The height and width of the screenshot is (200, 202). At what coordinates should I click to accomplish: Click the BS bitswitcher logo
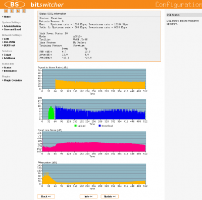pyautogui.click(x=34, y=5)
